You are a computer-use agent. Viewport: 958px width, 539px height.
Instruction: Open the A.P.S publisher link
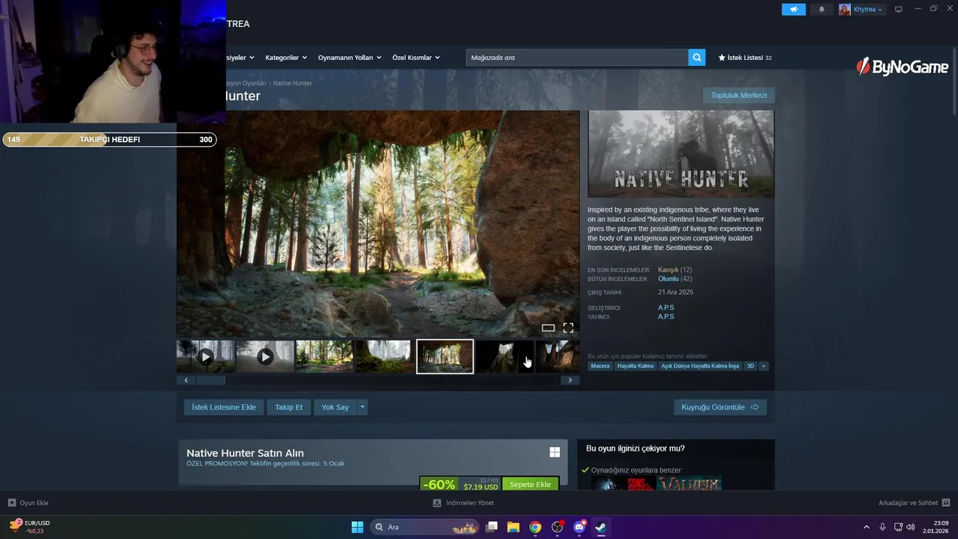tap(666, 317)
